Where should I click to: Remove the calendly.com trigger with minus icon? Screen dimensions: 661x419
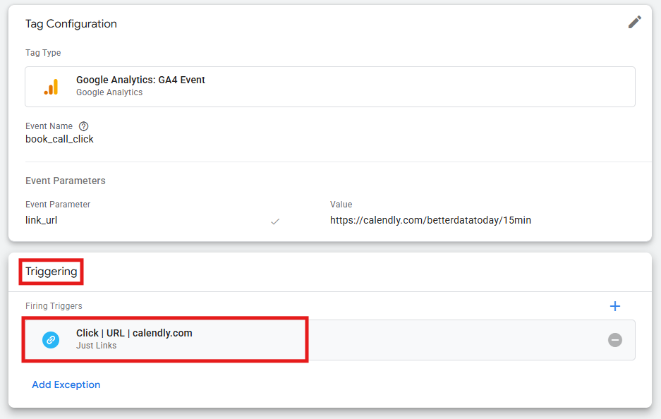click(615, 340)
